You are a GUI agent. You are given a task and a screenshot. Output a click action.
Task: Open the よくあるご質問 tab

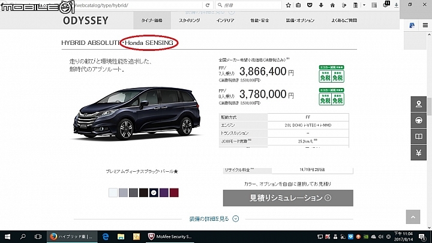click(344, 20)
